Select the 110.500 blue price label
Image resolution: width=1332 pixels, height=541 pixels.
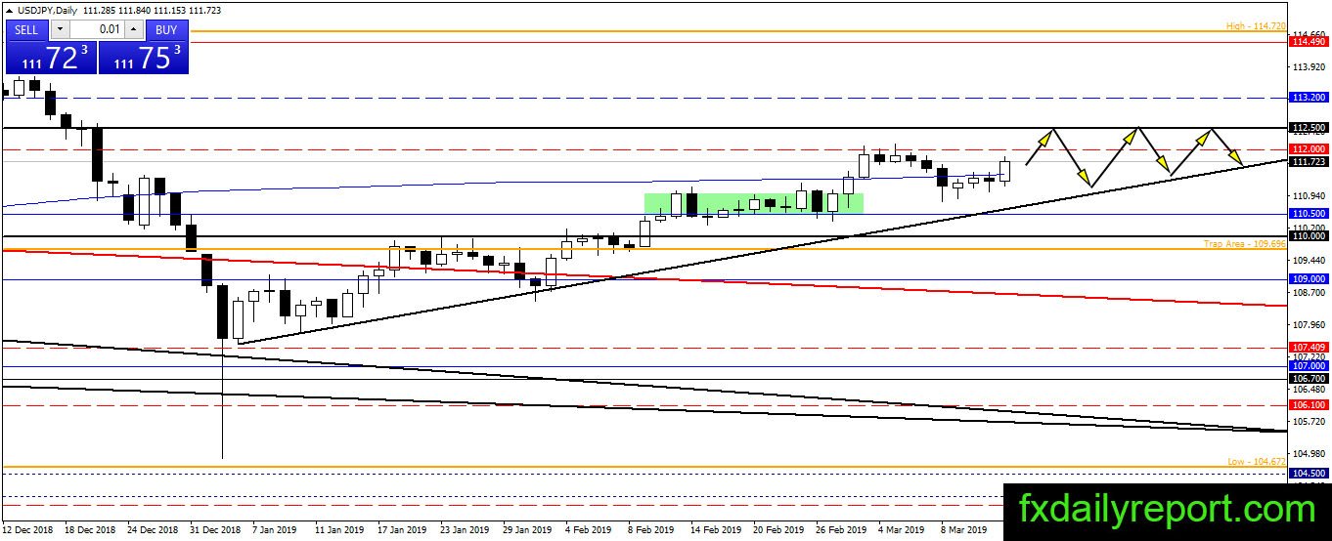[x=1309, y=213]
